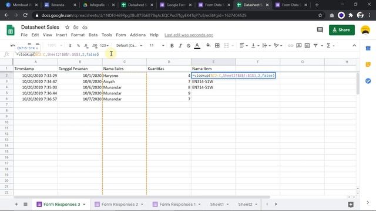The width and height of the screenshot is (376, 211).
Task: Click the merge cells icon
Action: point(226,46)
